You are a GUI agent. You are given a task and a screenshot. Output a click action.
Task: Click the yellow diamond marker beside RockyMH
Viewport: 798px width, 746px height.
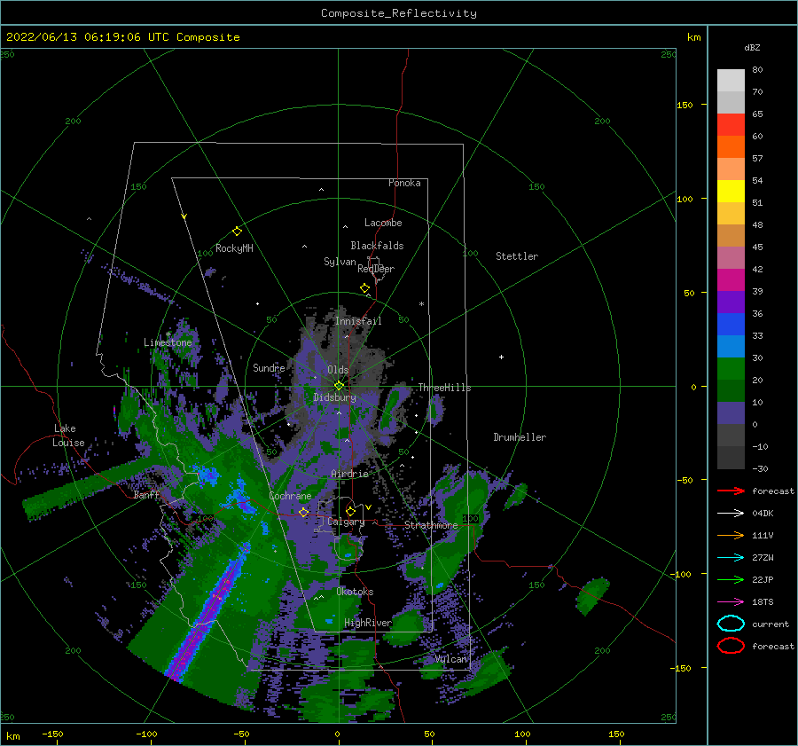(x=237, y=232)
